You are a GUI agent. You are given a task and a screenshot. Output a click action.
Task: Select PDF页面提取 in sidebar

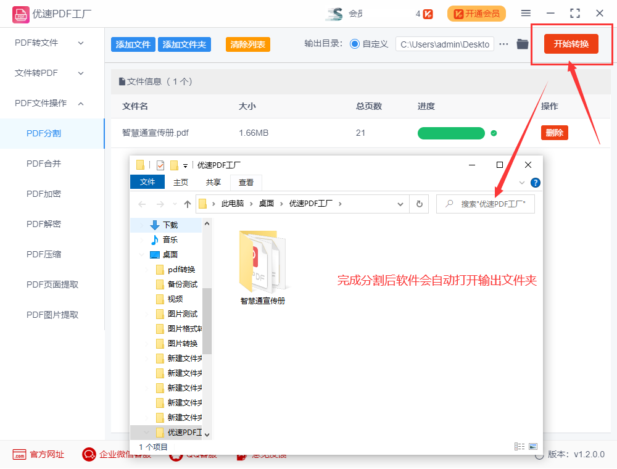tap(52, 284)
